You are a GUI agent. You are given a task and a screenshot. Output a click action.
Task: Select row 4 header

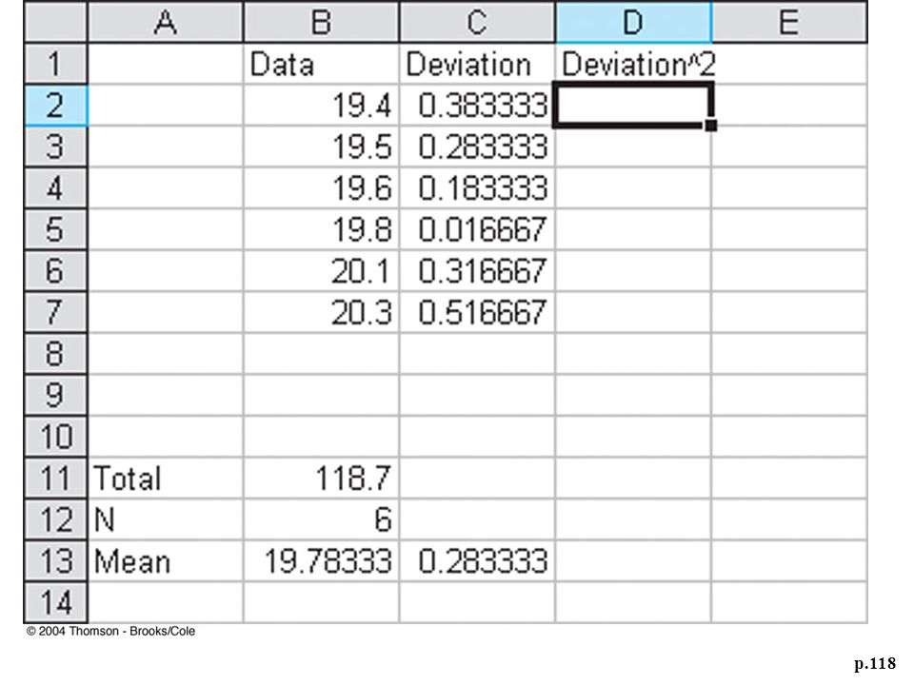pyautogui.click(x=55, y=188)
